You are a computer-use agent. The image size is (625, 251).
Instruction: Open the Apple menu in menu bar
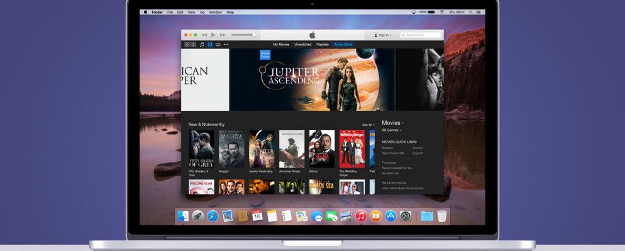[145, 13]
